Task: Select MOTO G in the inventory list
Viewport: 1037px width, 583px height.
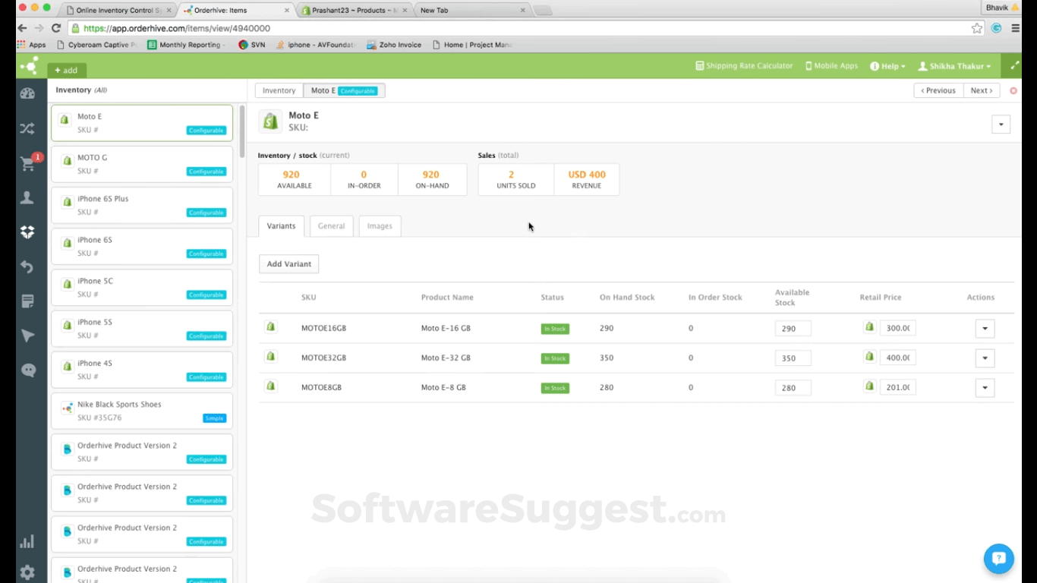Action: [x=142, y=164]
